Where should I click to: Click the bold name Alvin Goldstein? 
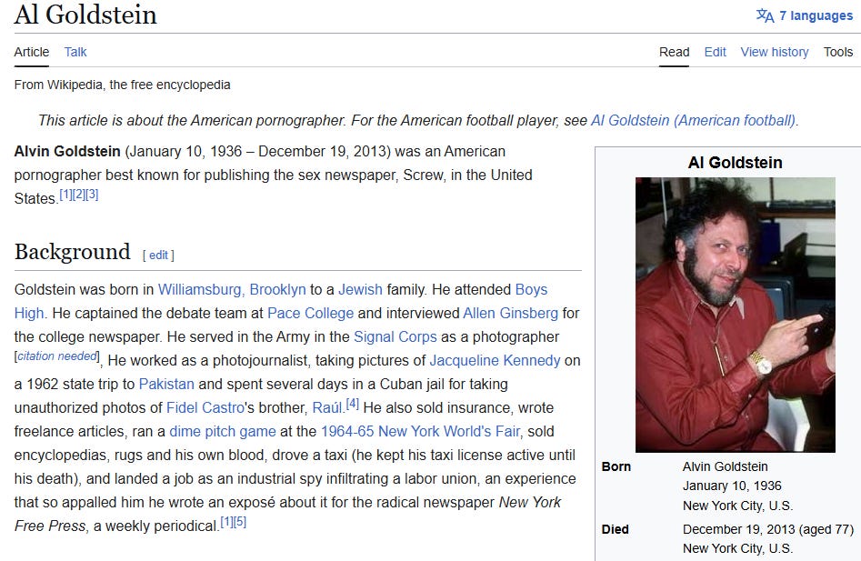coord(67,151)
